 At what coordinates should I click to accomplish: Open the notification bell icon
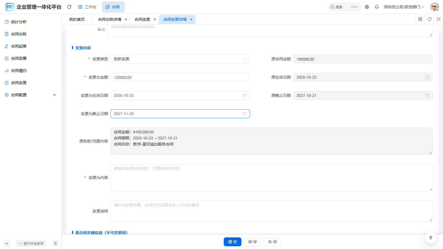(377, 7)
